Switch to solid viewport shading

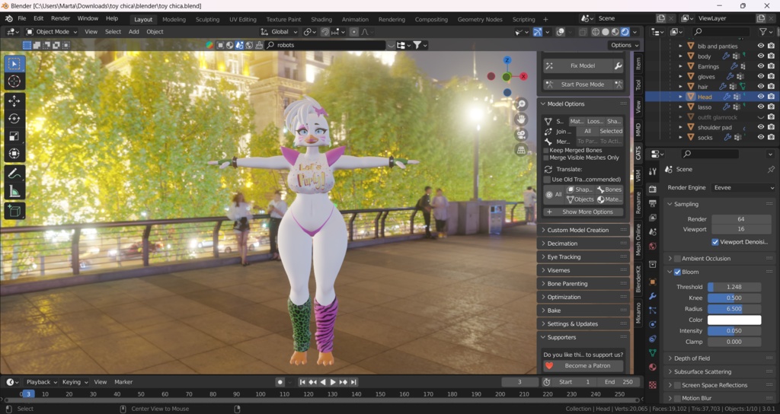[x=606, y=32]
